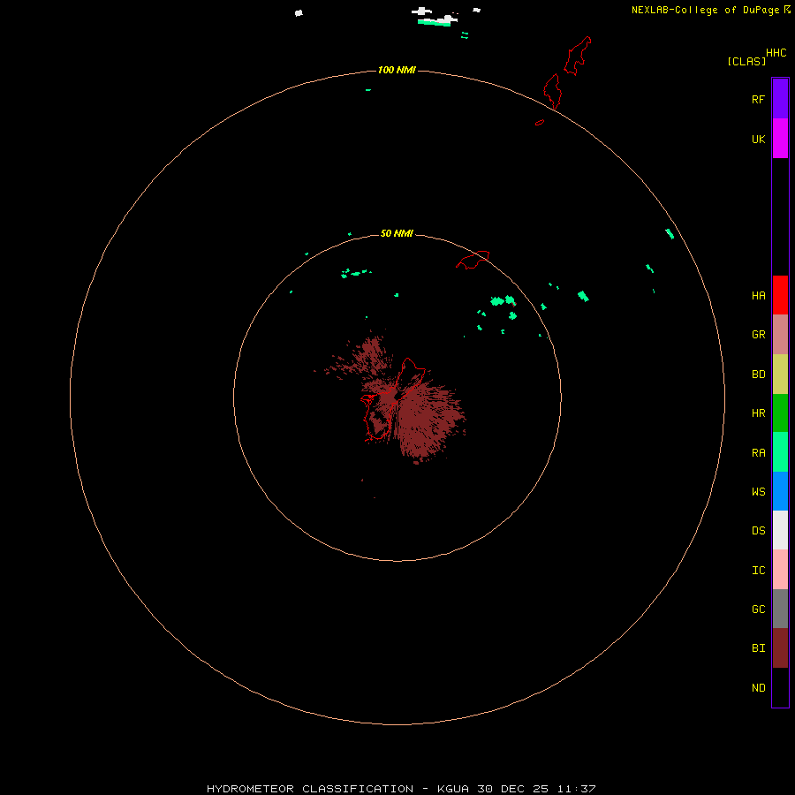Click the 100 NMI range ring label

397,70
